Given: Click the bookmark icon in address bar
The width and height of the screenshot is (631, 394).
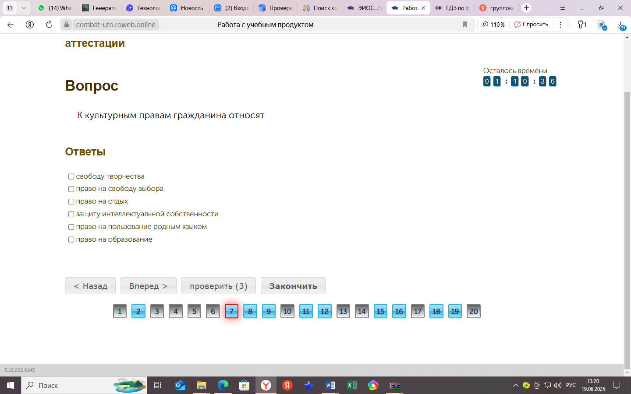Looking at the screenshot, I should click(x=465, y=25).
